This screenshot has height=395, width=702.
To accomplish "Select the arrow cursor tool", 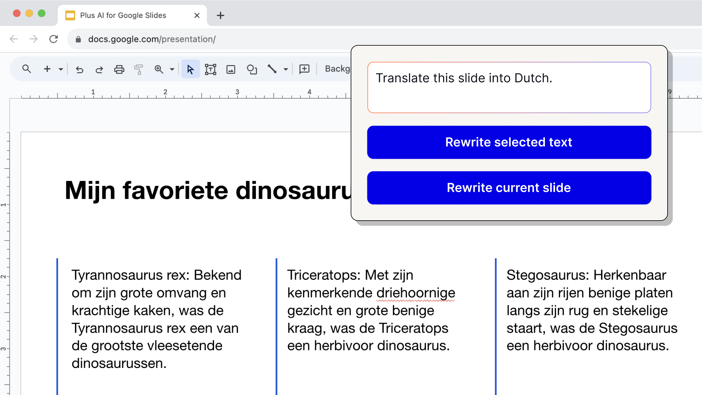I will pos(191,69).
